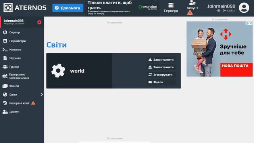
Task: Open Доступ sidebar menu item
Action: [22, 112]
